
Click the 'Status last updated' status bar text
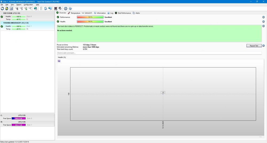tap(15, 142)
